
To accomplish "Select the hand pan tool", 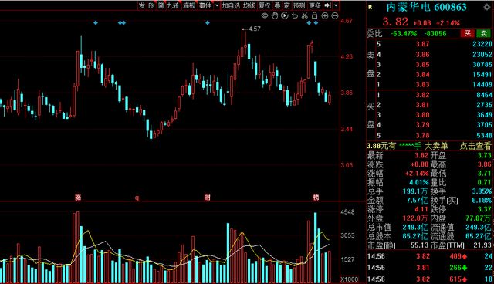I will point(275,15).
